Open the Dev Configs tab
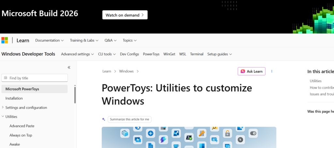Screen dimensions: 334x148 click(129, 54)
